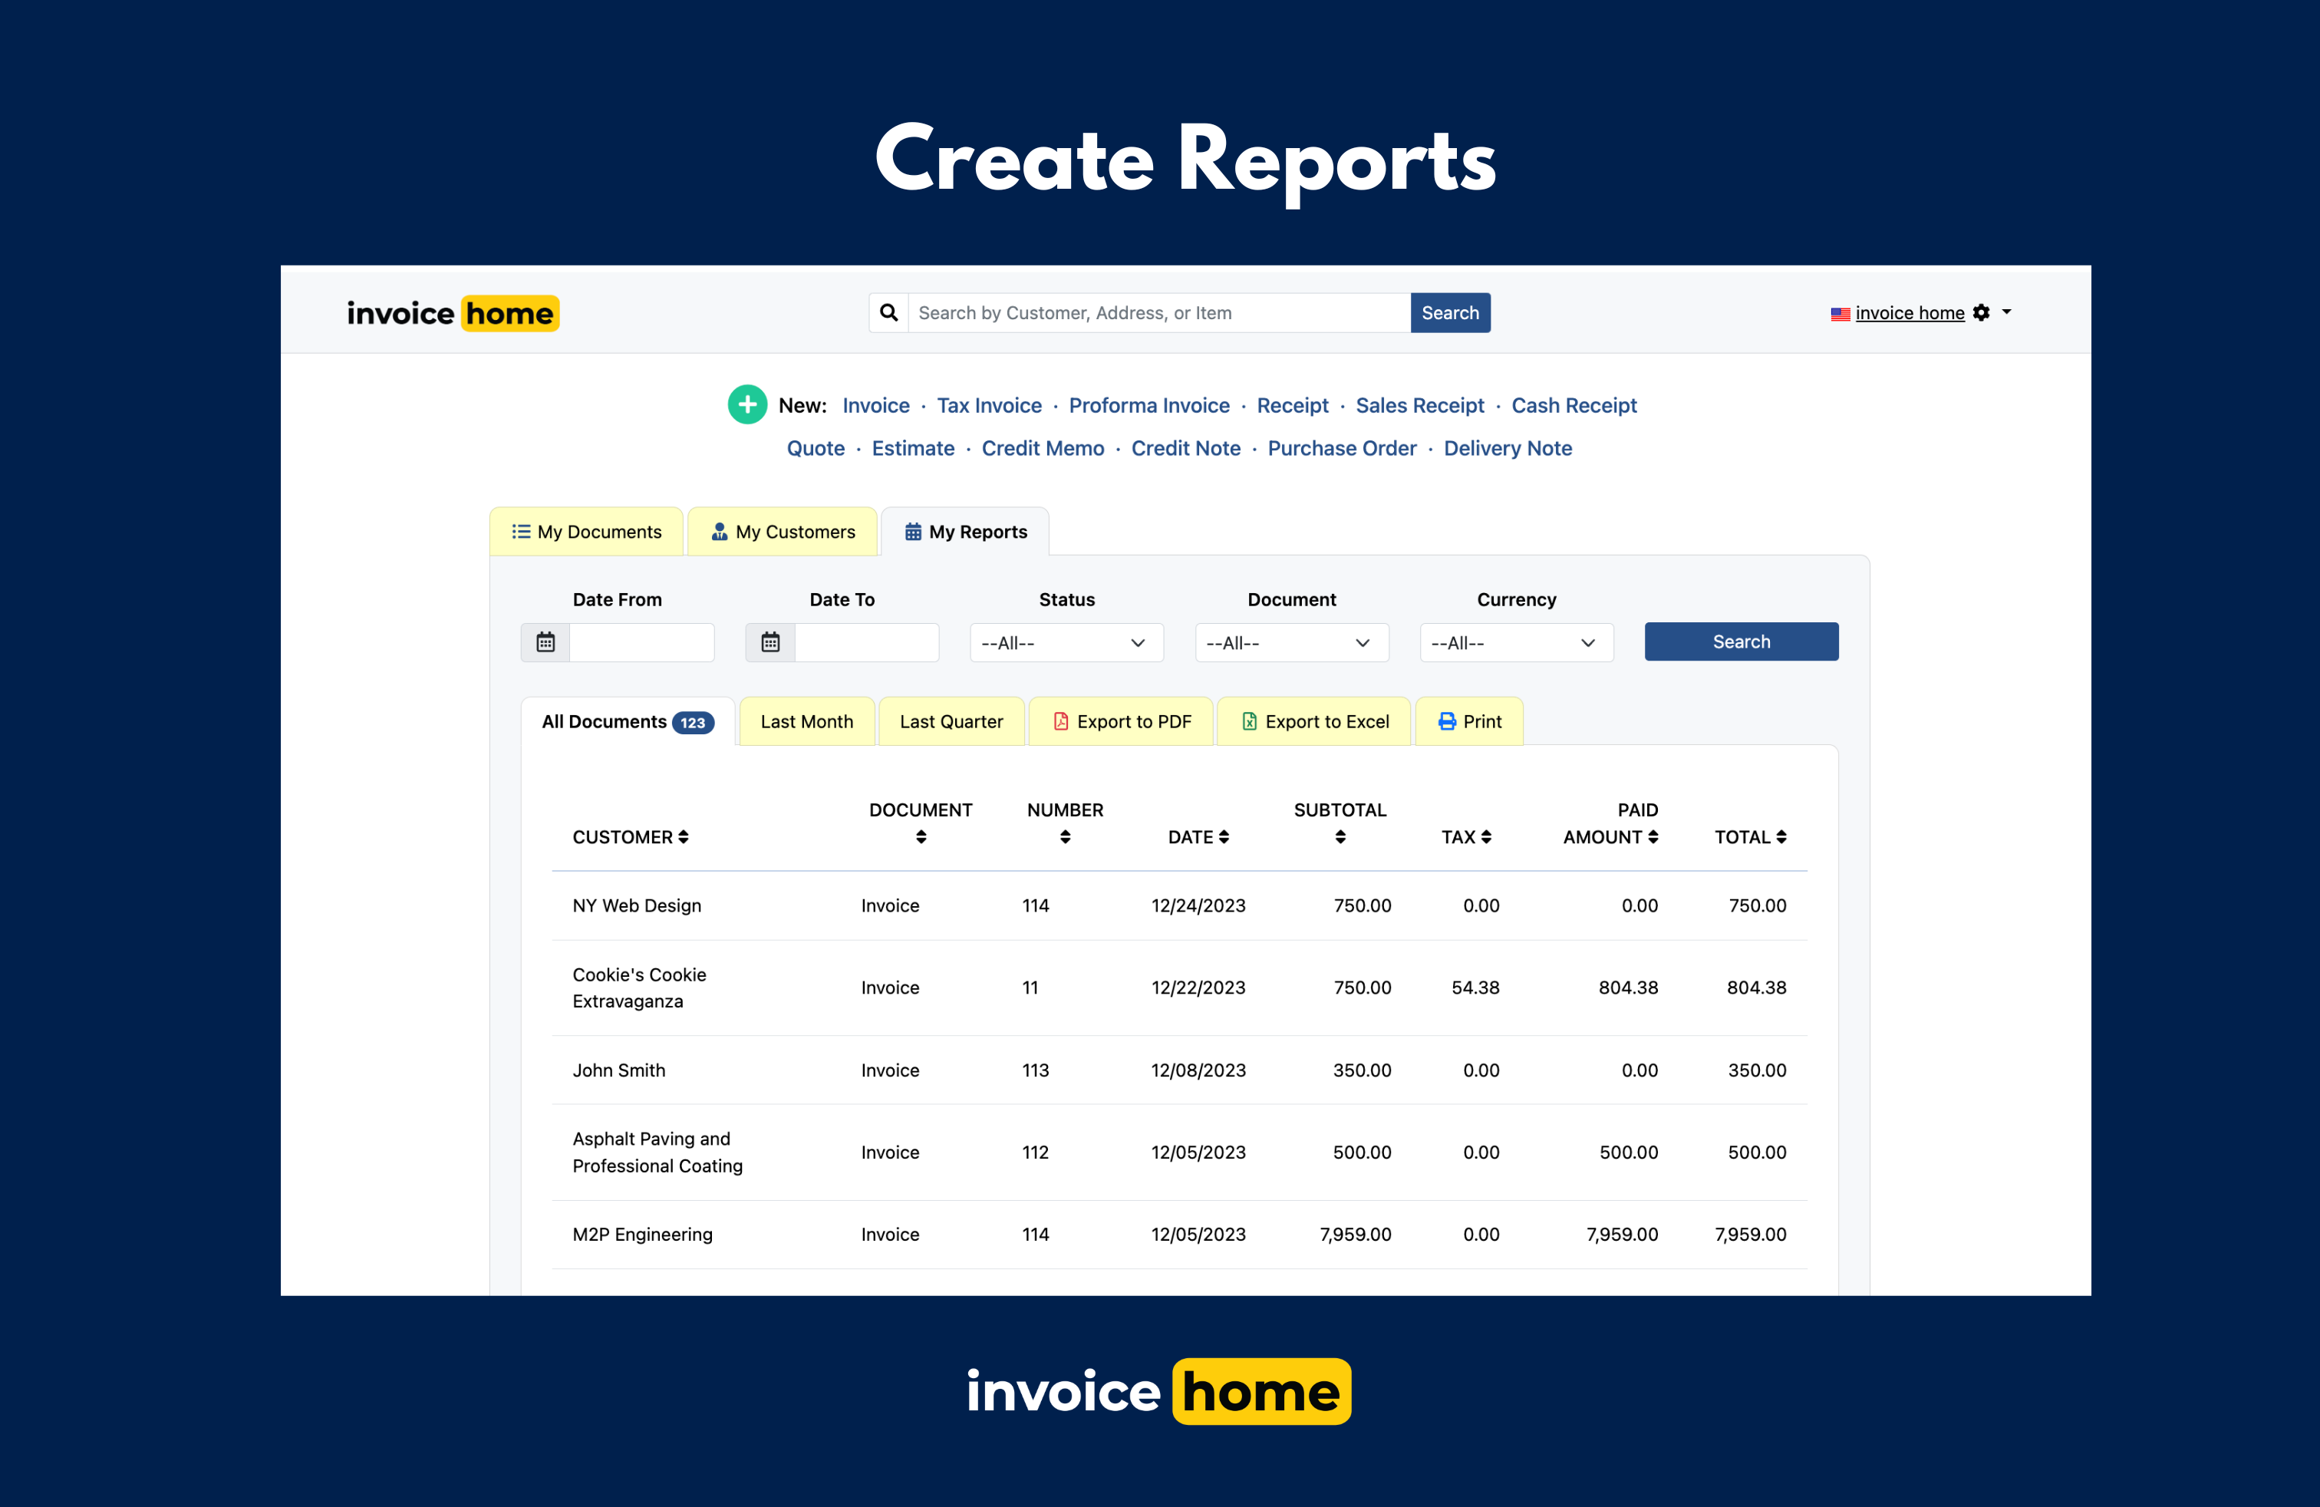The height and width of the screenshot is (1507, 2320).
Task: Create a new Tax Invoice
Action: point(988,404)
